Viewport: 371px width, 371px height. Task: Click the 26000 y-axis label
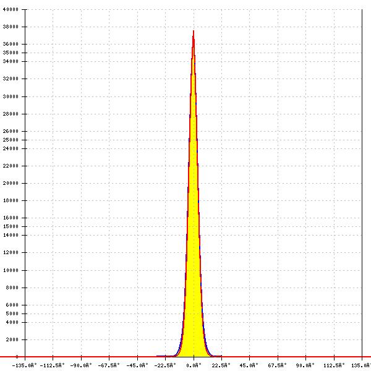tap(11, 131)
